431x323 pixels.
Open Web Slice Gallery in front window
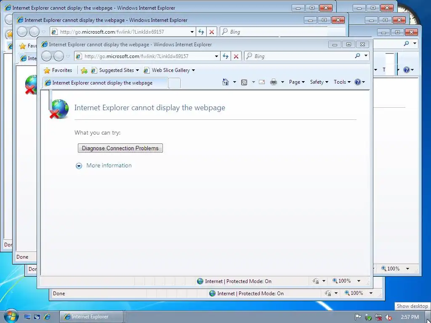click(169, 70)
